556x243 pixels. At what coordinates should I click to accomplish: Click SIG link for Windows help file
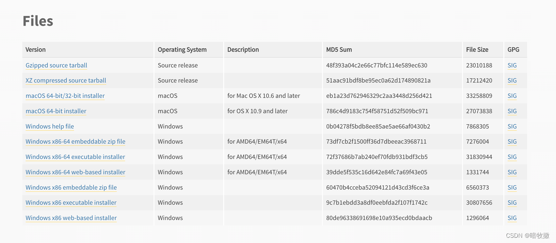(512, 126)
